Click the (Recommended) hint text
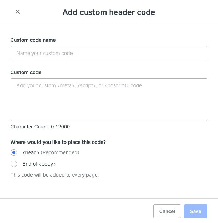Viewport: 218px width, 223px height. point(60,152)
